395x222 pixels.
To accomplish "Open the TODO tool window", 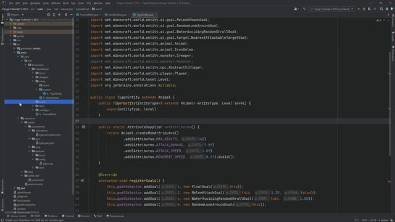I will 36,216.
